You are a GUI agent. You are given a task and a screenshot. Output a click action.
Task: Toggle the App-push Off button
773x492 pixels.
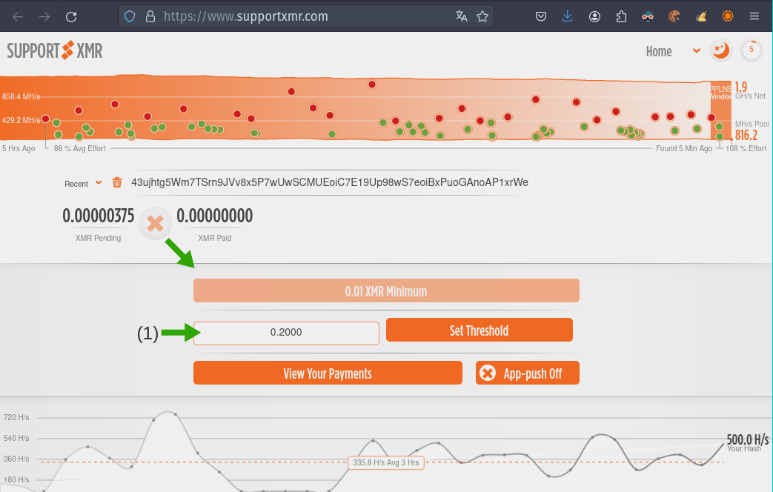pos(528,373)
